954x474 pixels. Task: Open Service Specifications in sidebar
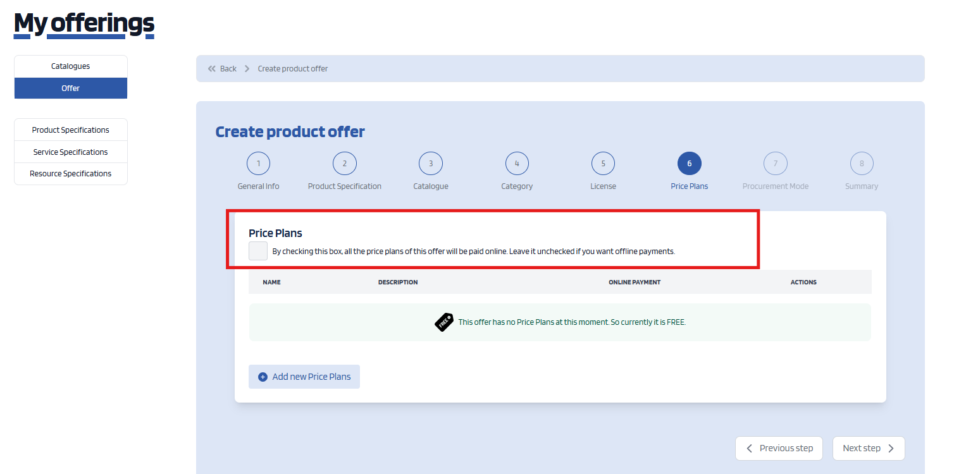pyautogui.click(x=71, y=152)
